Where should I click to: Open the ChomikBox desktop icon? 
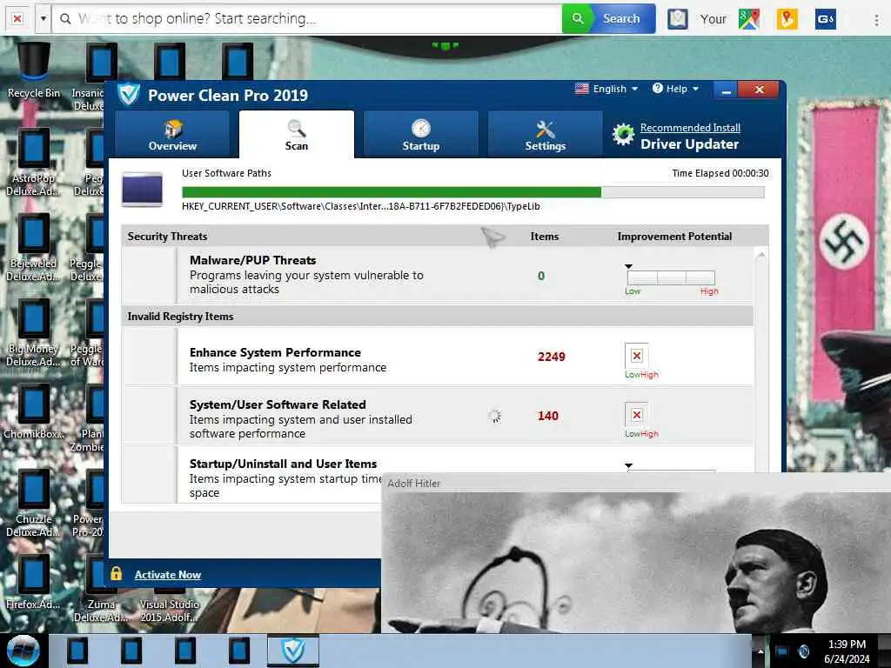coord(33,411)
